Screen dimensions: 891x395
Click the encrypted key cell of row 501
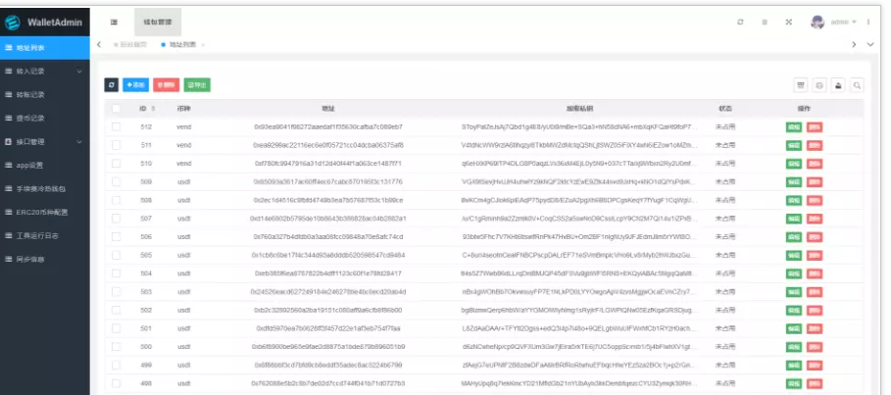tap(579, 328)
